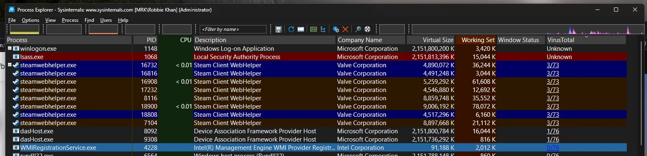Open process Properties icon with gear
Image resolution: width=647 pixels, height=156 pixels.
(336, 29)
